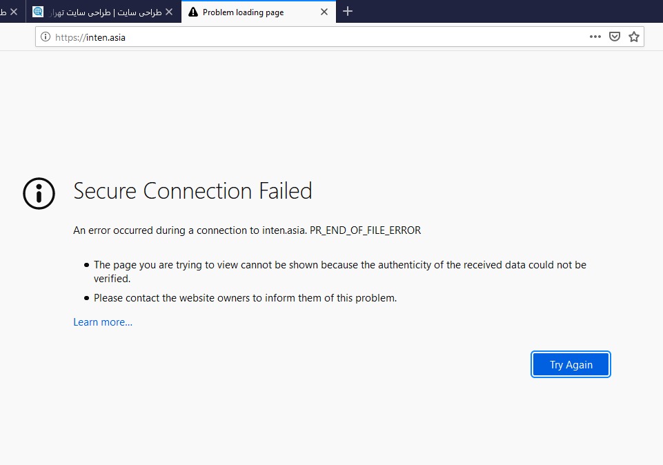Screen dimensions: 663x465
Task: Click the warning icon on the active tab
Action: click(x=193, y=12)
